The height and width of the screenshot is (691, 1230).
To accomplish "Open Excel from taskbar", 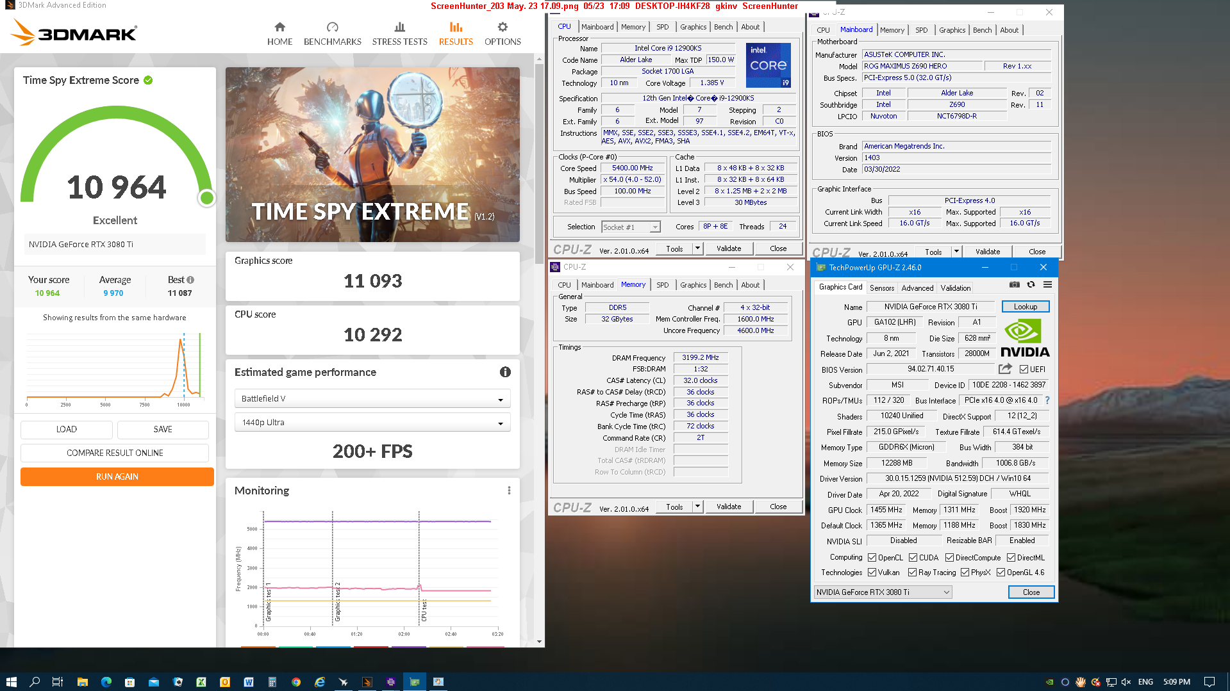I will 201,682.
